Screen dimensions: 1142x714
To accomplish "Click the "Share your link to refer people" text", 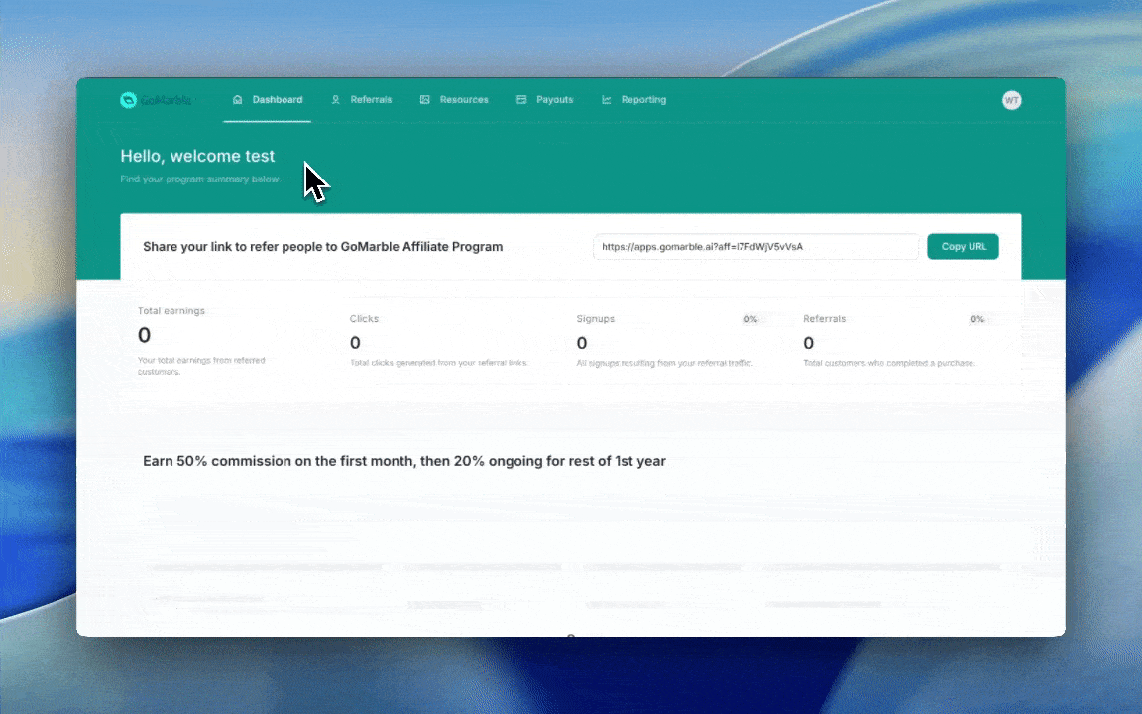I will 322,246.
